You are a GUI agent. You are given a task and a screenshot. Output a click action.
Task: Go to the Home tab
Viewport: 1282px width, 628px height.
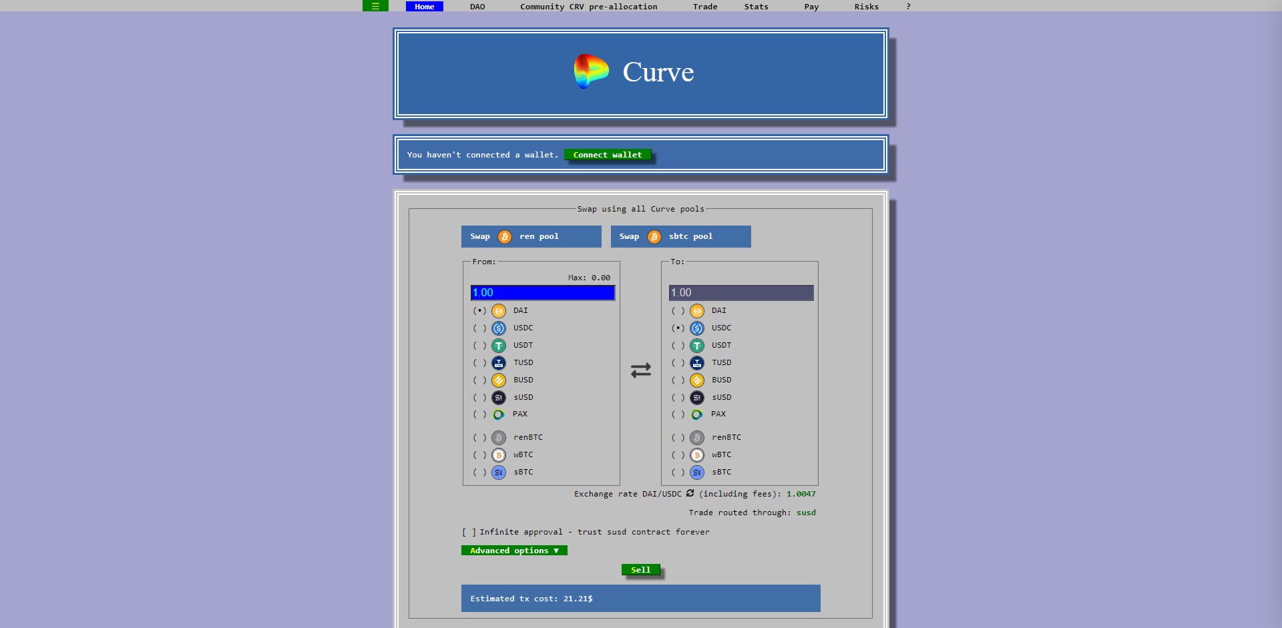pyautogui.click(x=425, y=7)
